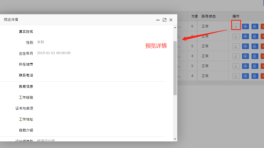Open preview details icon in last table row

coord(236,76)
